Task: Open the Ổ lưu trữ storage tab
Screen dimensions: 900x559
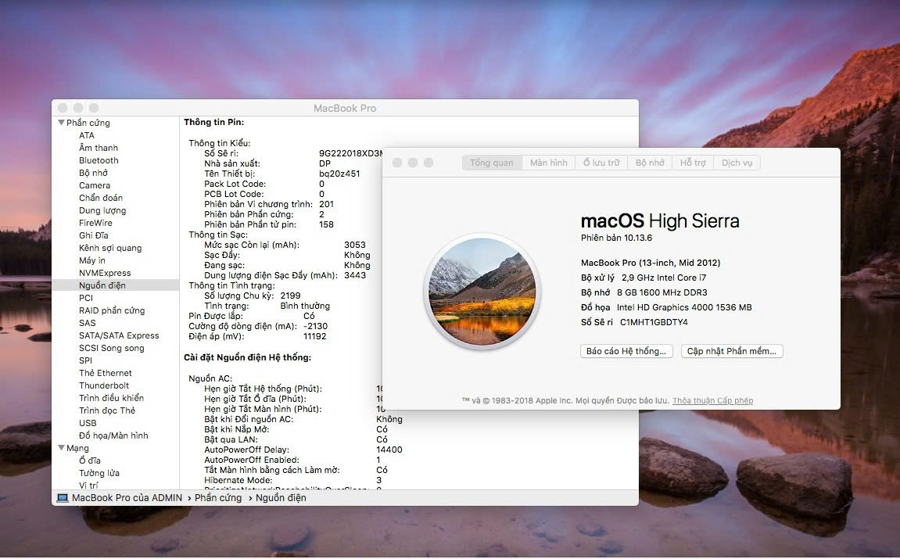Action: pyautogui.click(x=601, y=163)
